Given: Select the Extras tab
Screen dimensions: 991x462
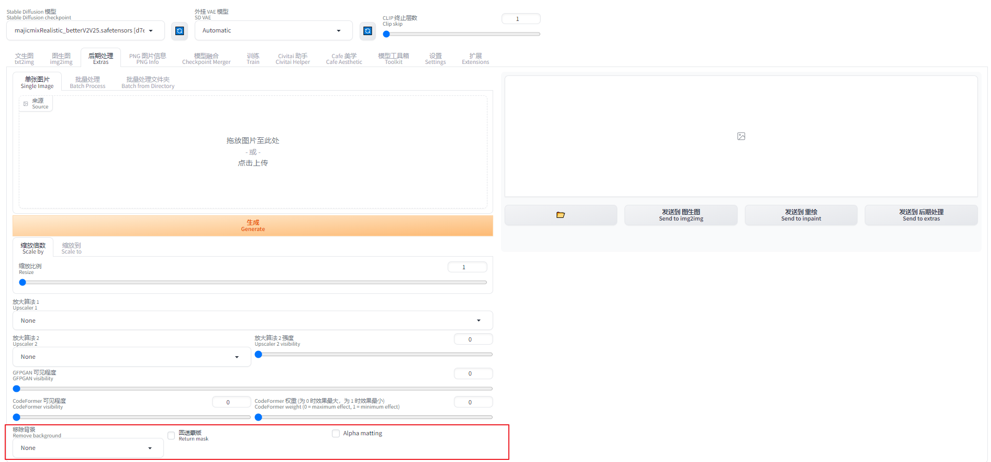Looking at the screenshot, I should coord(101,58).
